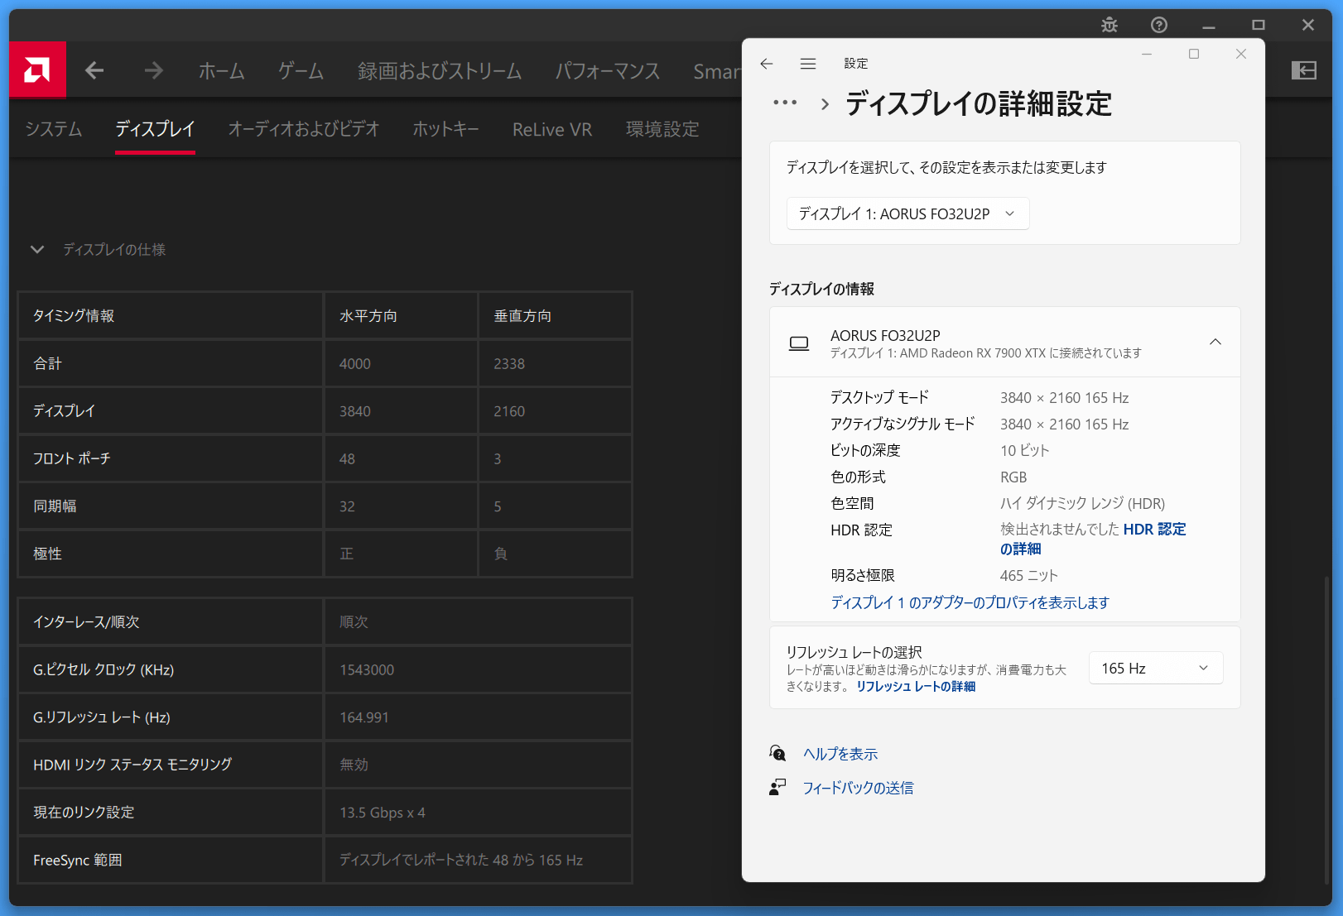Click the 4000 horizontal total cell

[x=401, y=363]
